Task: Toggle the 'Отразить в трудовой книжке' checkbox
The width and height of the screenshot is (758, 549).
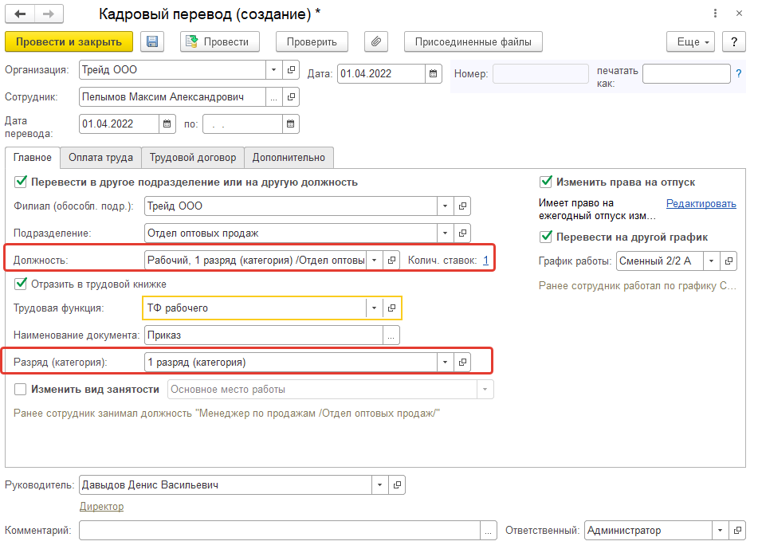Action: pyautogui.click(x=21, y=284)
